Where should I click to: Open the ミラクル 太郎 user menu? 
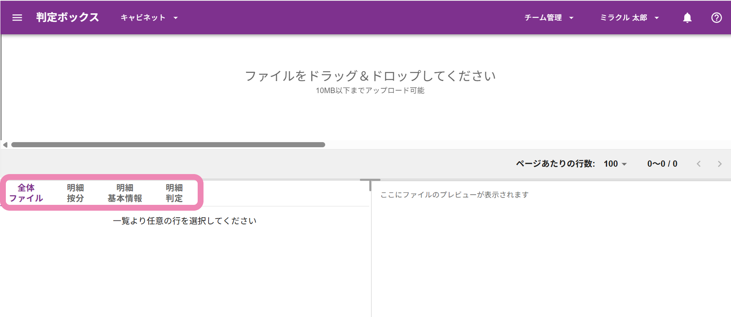pyautogui.click(x=629, y=18)
